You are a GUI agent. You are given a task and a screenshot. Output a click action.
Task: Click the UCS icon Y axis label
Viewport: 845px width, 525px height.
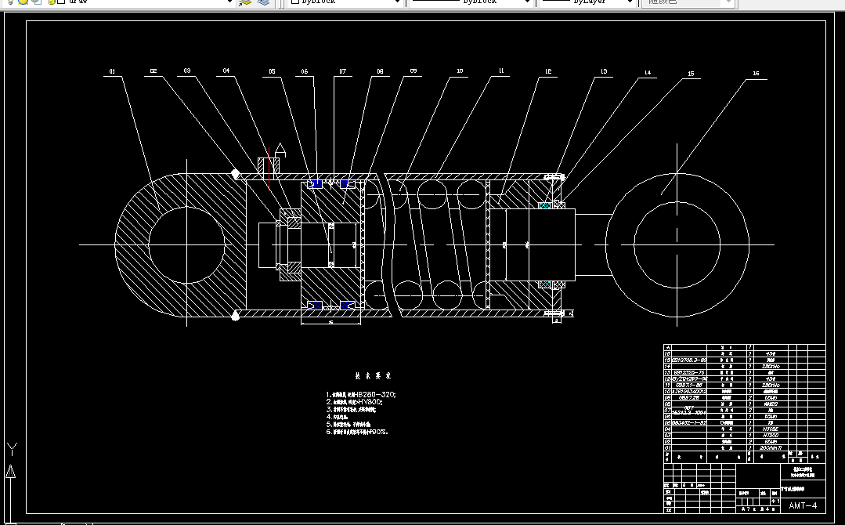point(12,448)
